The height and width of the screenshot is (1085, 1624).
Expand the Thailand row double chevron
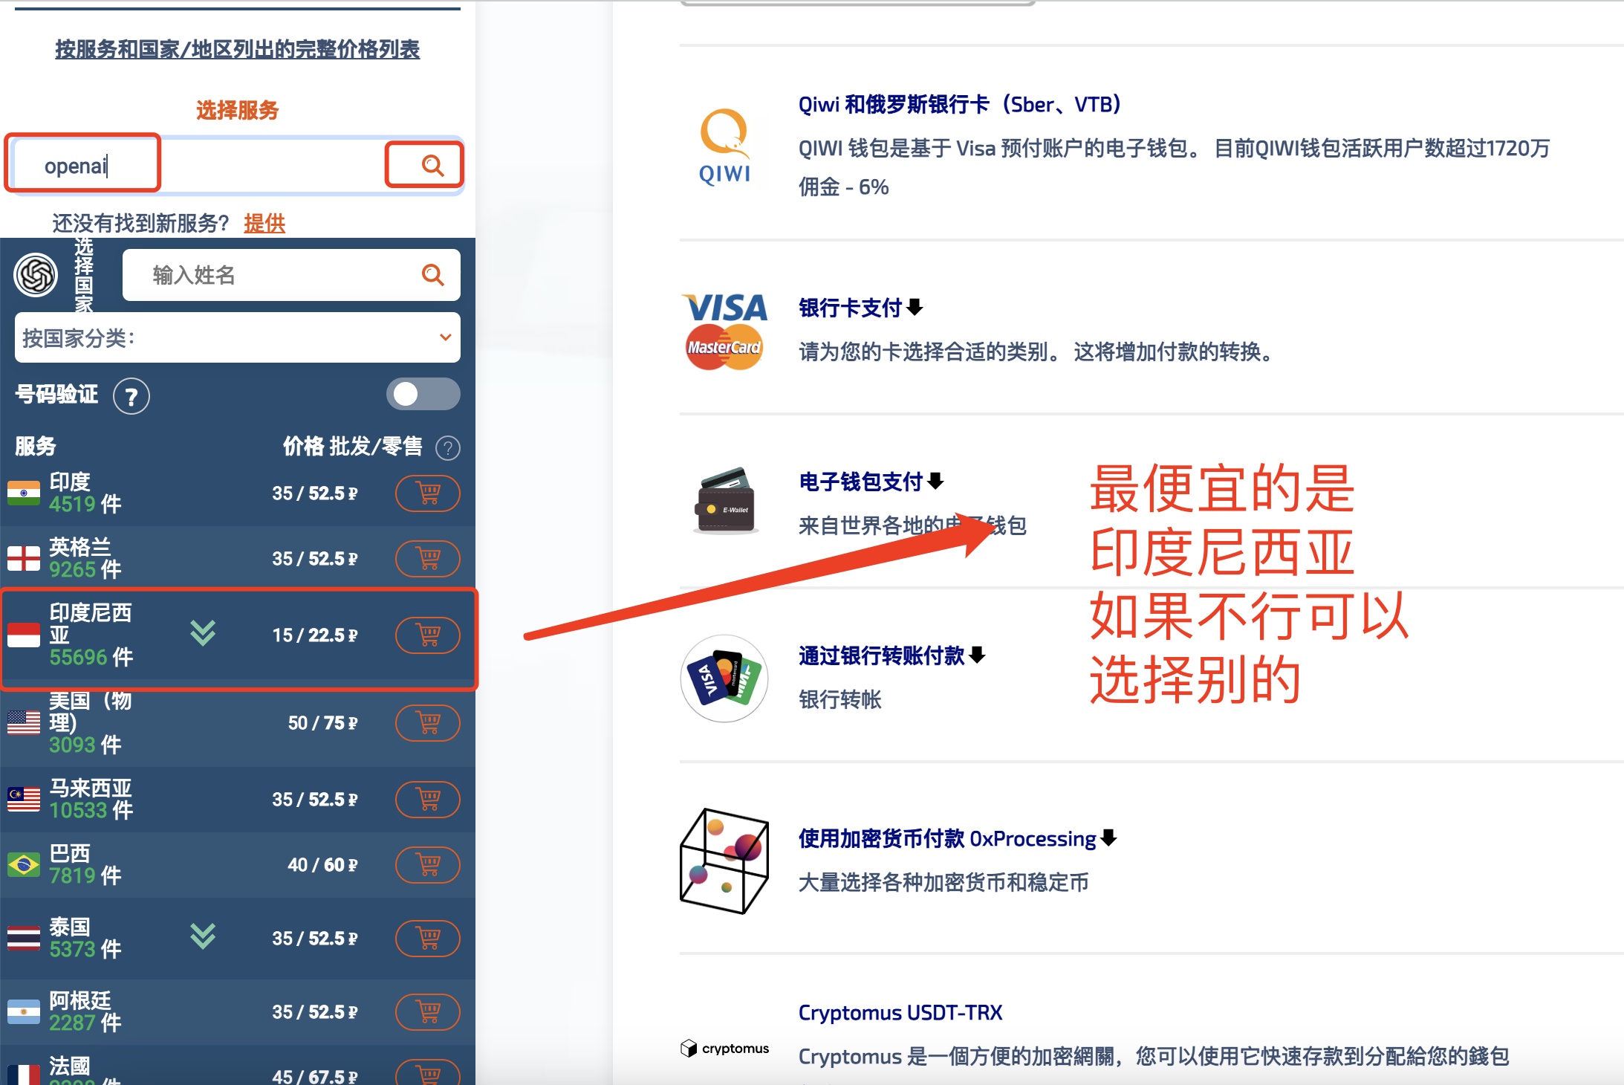point(203,936)
